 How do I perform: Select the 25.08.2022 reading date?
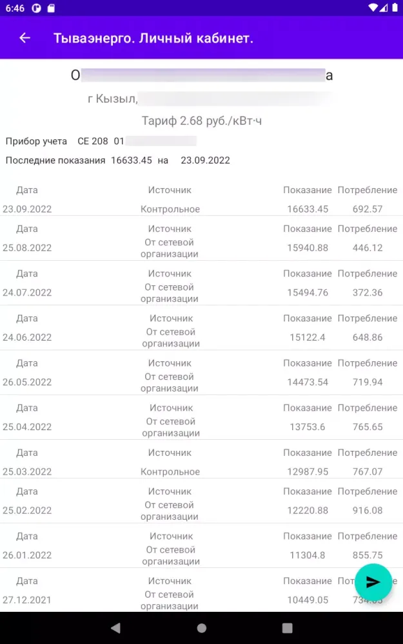pyautogui.click(x=27, y=248)
